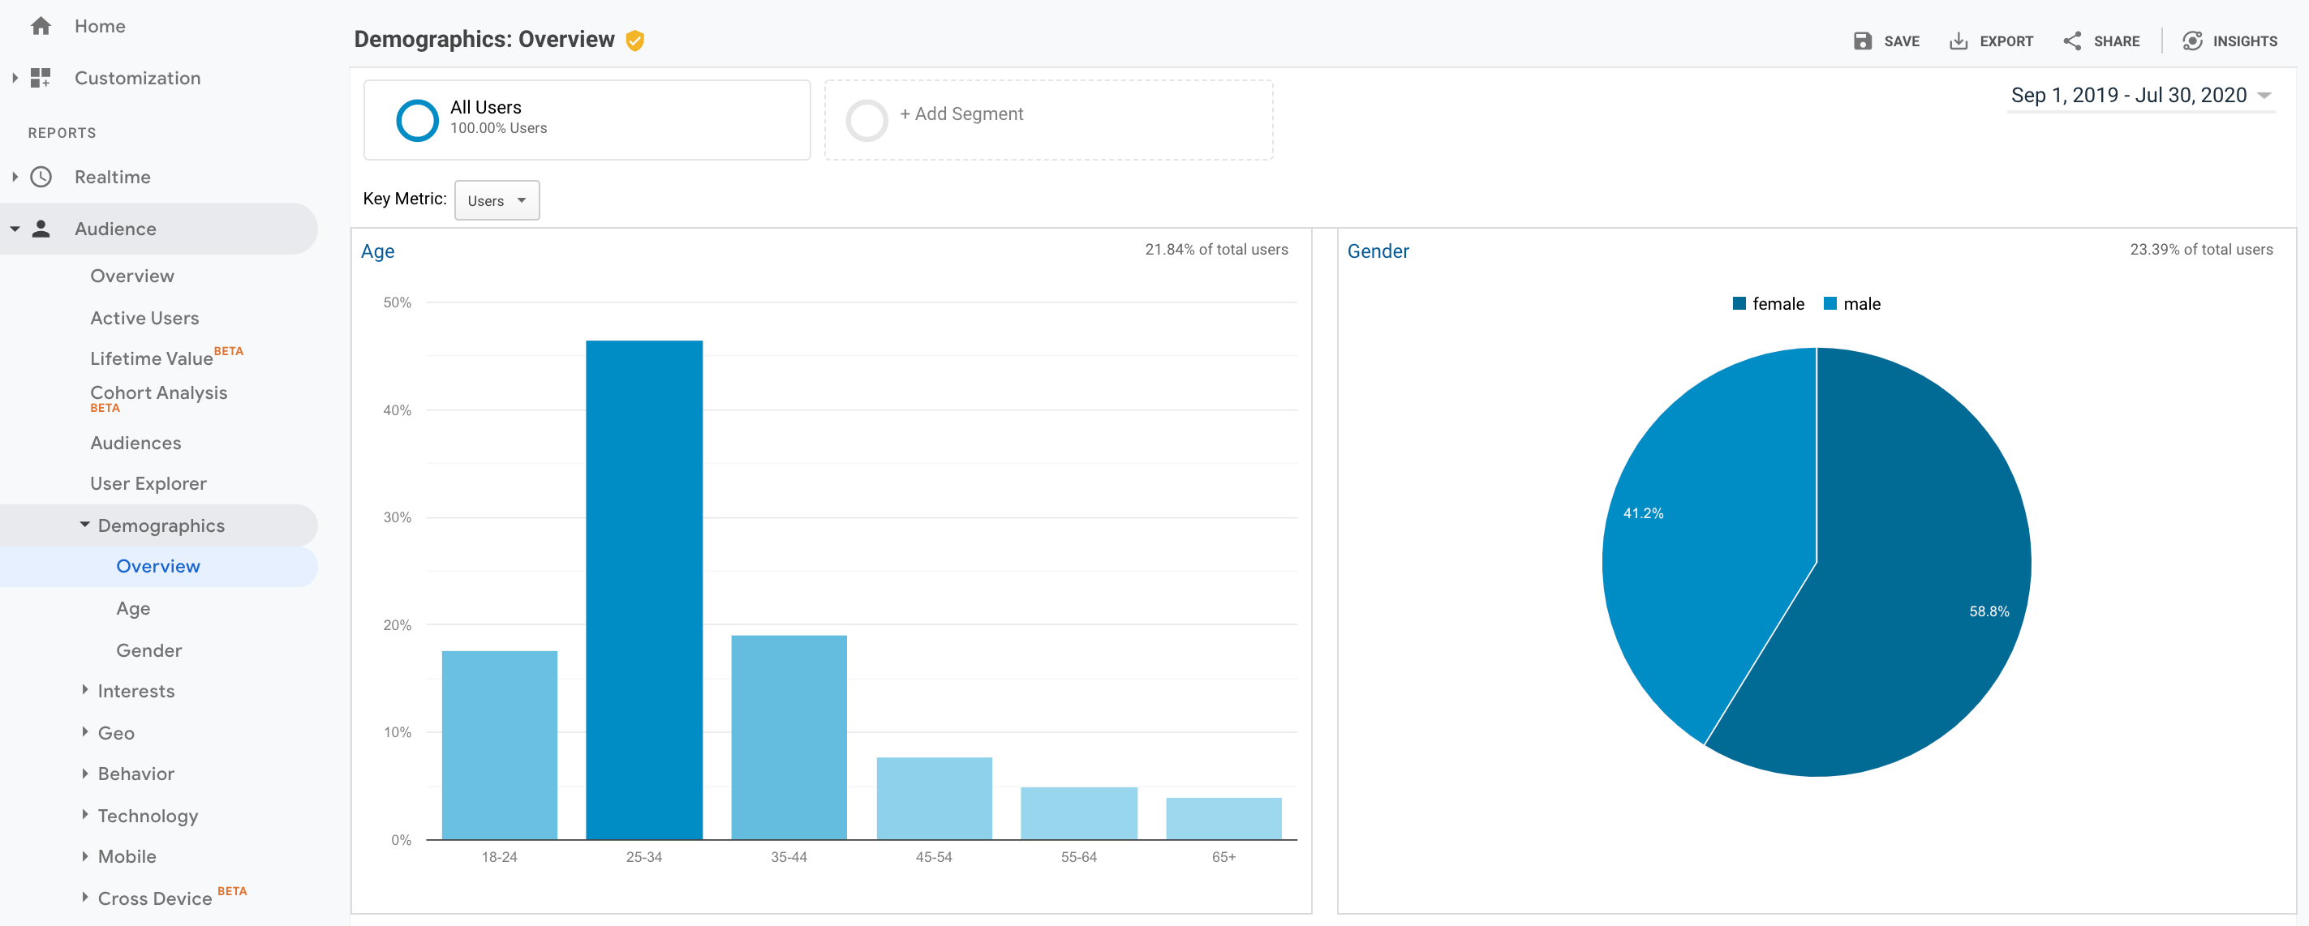
Task: Click the Customization icon in sidebar
Action: point(40,76)
